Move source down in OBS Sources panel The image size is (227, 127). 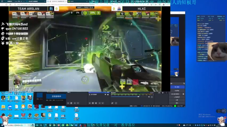tap(103, 103)
